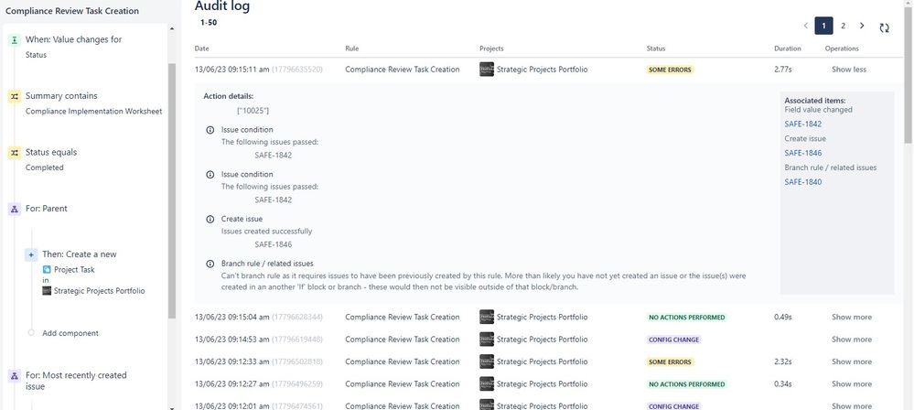Screen dimensions: 914x410
Task: Click the 'NO ACTIONS PERFORMED' badge at 09:15:04 am
Action: (x=687, y=318)
